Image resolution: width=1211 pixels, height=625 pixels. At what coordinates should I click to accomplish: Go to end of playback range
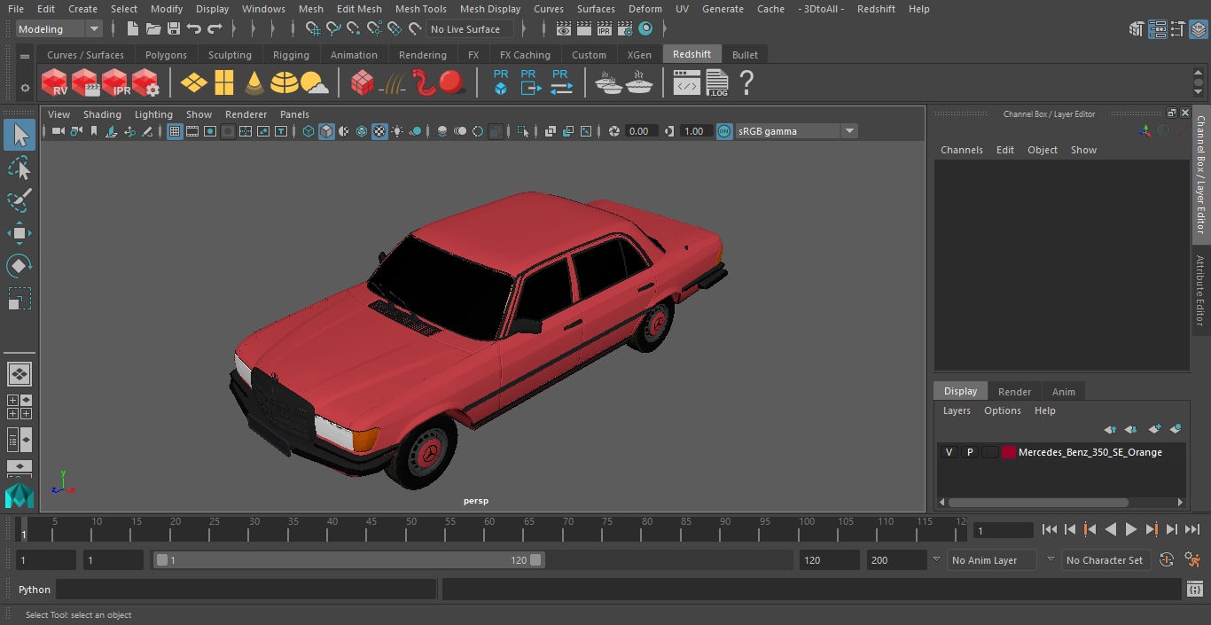click(x=1192, y=529)
